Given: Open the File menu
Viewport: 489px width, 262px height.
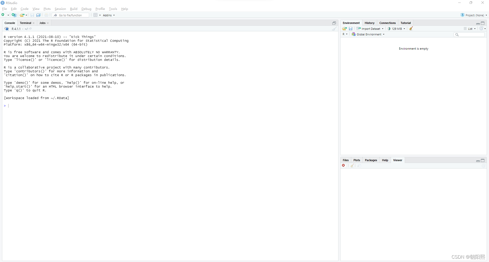Looking at the screenshot, I should click(4, 9).
